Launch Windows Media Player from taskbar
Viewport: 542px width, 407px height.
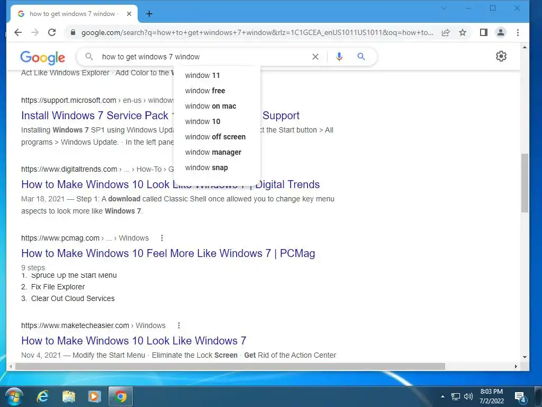point(94,396)
